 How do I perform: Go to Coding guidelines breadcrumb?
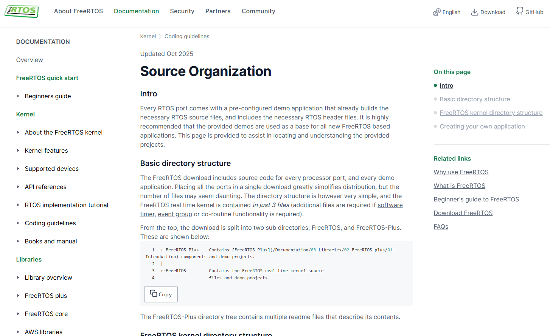187,36
